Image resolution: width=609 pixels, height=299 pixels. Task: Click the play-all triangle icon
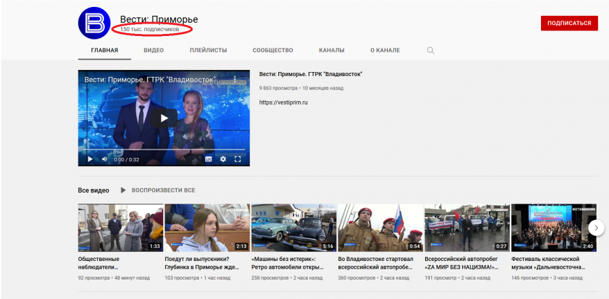tap(123, 190)
